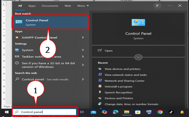Click the P user profile avatar
This screenshot has width=189, height=117.
156,5
